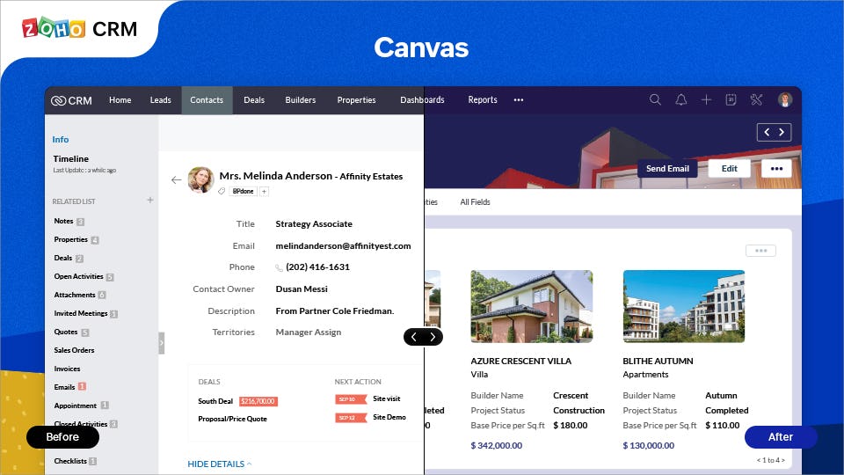This screenshot has width=844, height=475.
Task: Open Quotes related list
Action: point(66,332)
